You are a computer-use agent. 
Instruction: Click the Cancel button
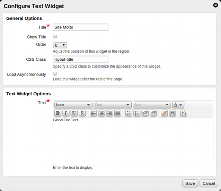coord(209,183)
